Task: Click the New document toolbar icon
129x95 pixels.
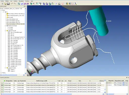Action: pos(3,4)
